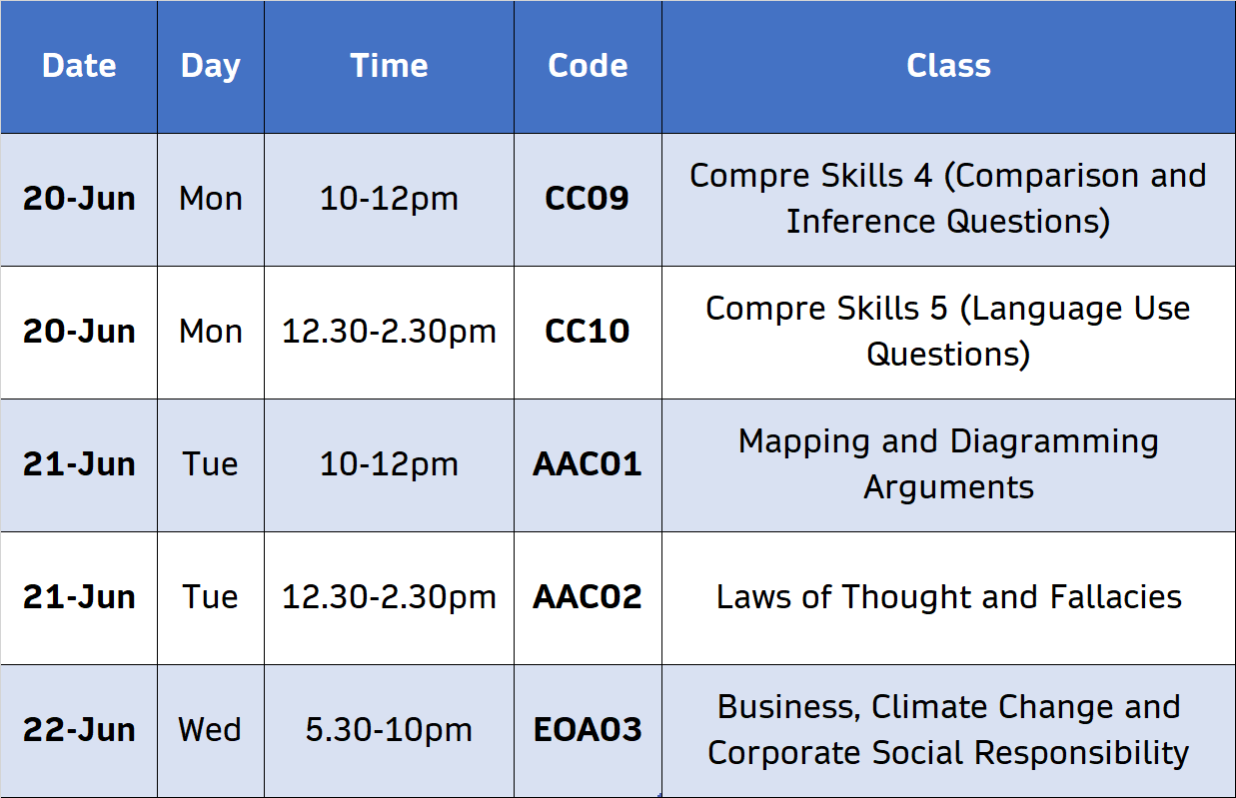Click the Date column header
Viewport: 1236px width, 798px height.
[x=79, y=66]
